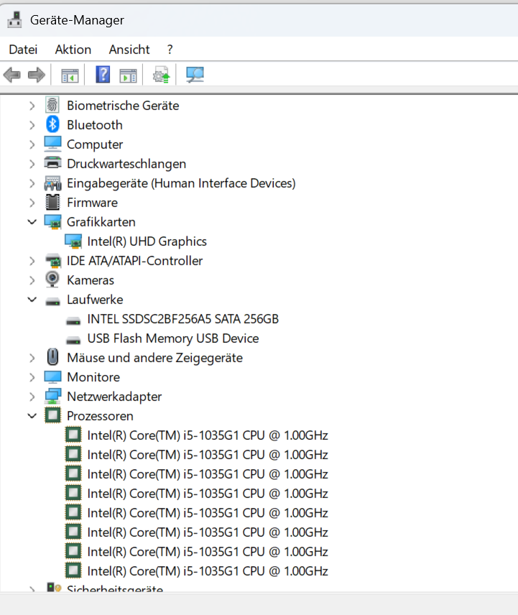518x615 pixels.
Task: Open the Ansicht menu
Action: (129, 50)
